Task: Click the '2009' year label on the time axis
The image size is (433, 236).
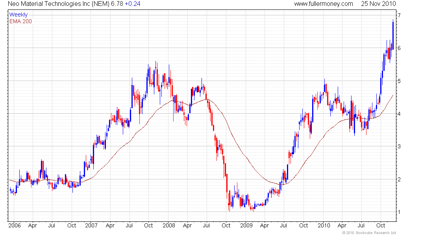Action: coord(246,225)
